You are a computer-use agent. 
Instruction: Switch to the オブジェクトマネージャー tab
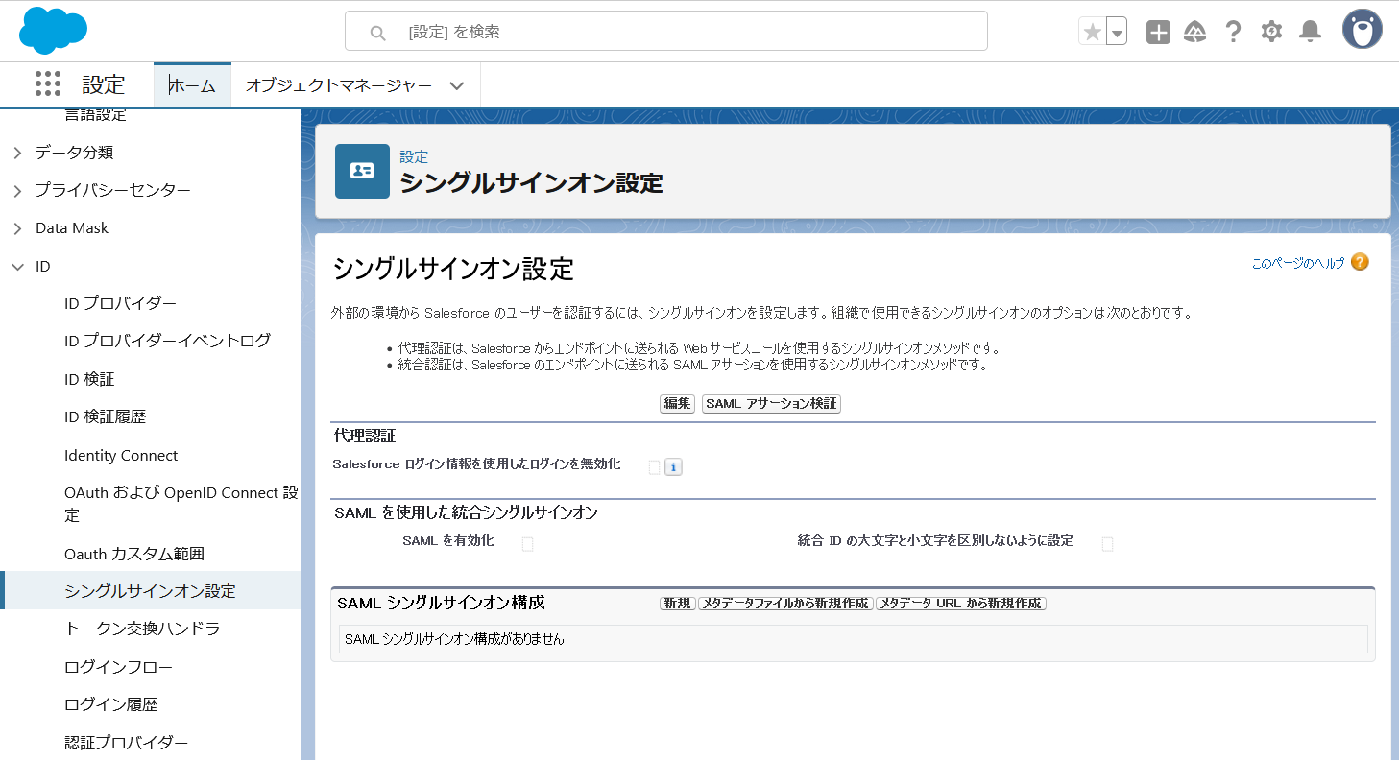point(339,85)
